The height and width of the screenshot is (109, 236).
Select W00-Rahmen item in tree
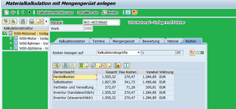[33, 43]
